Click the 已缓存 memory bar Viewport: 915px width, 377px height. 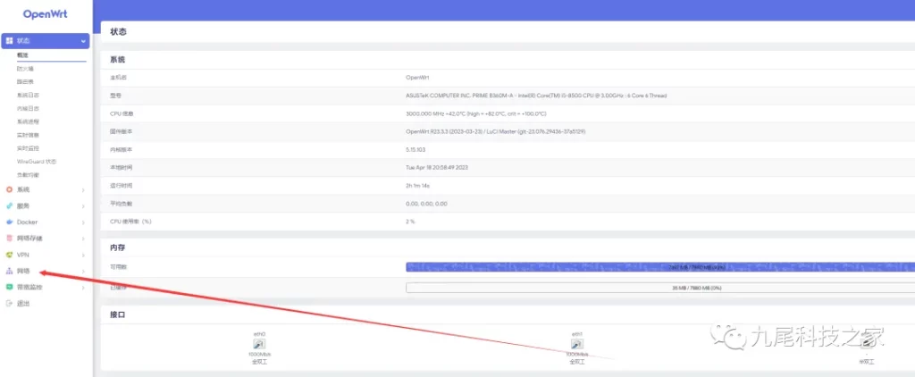[x=659, y=287]
